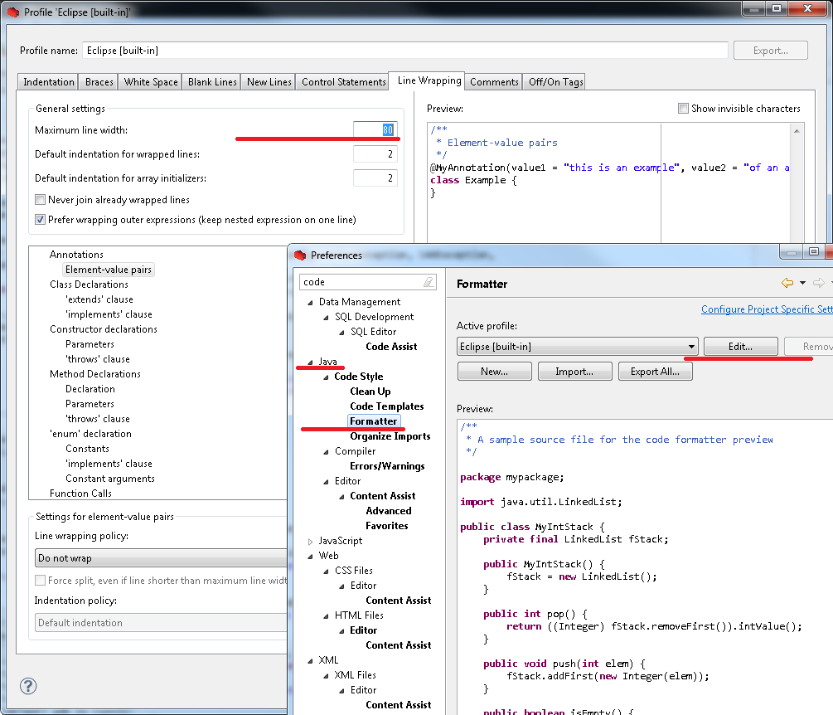Viewport: 833px width, 715px height.
Task: Switch to the Comments tab
Action: (x=494, y=82)
